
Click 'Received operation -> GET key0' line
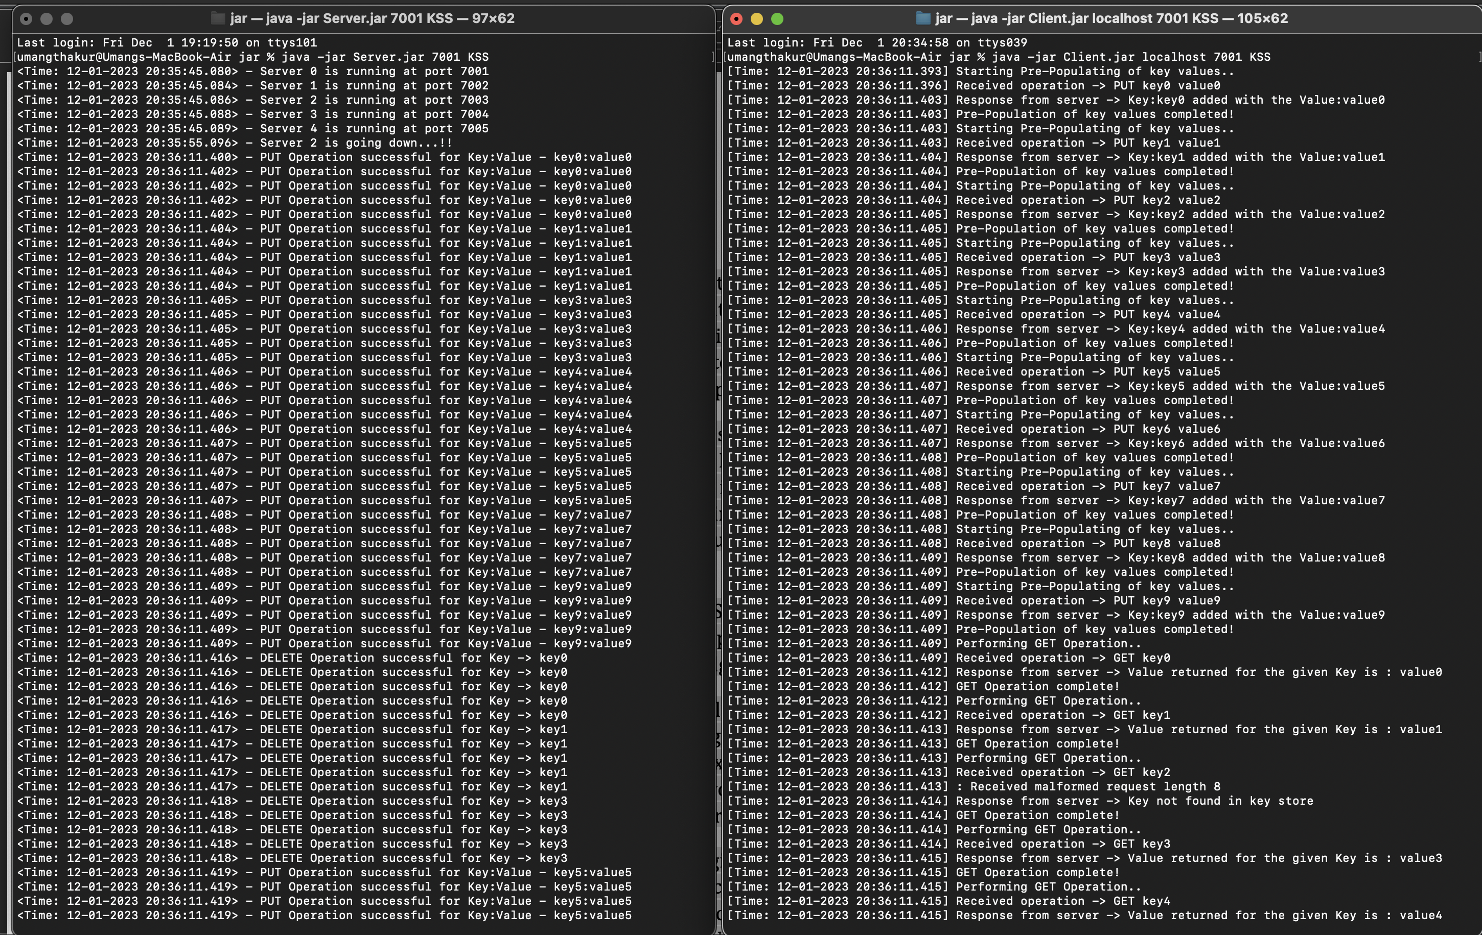point(948,658)
